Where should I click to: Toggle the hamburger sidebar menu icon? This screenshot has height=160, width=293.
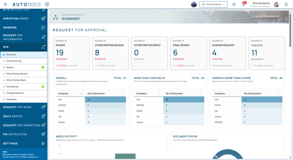coord(6,4)
